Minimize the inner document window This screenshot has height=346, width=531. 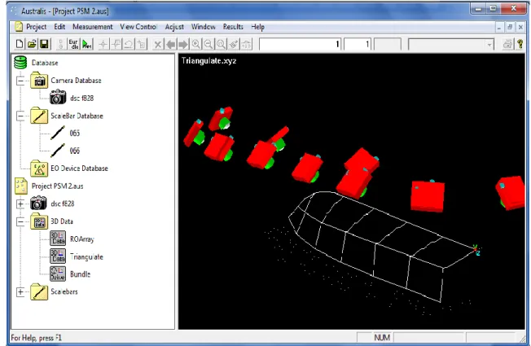498,27
